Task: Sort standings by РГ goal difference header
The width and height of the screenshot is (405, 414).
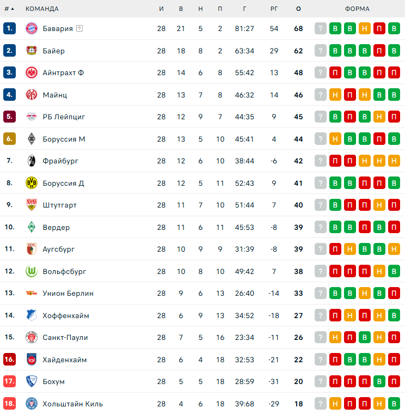Action: pos(274,9)
